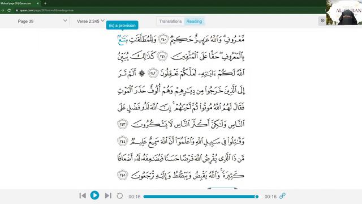Select the Mushaf page 39 browser tab
The width and height of the screenshot is (362, 204).
(x=20, y=3)
